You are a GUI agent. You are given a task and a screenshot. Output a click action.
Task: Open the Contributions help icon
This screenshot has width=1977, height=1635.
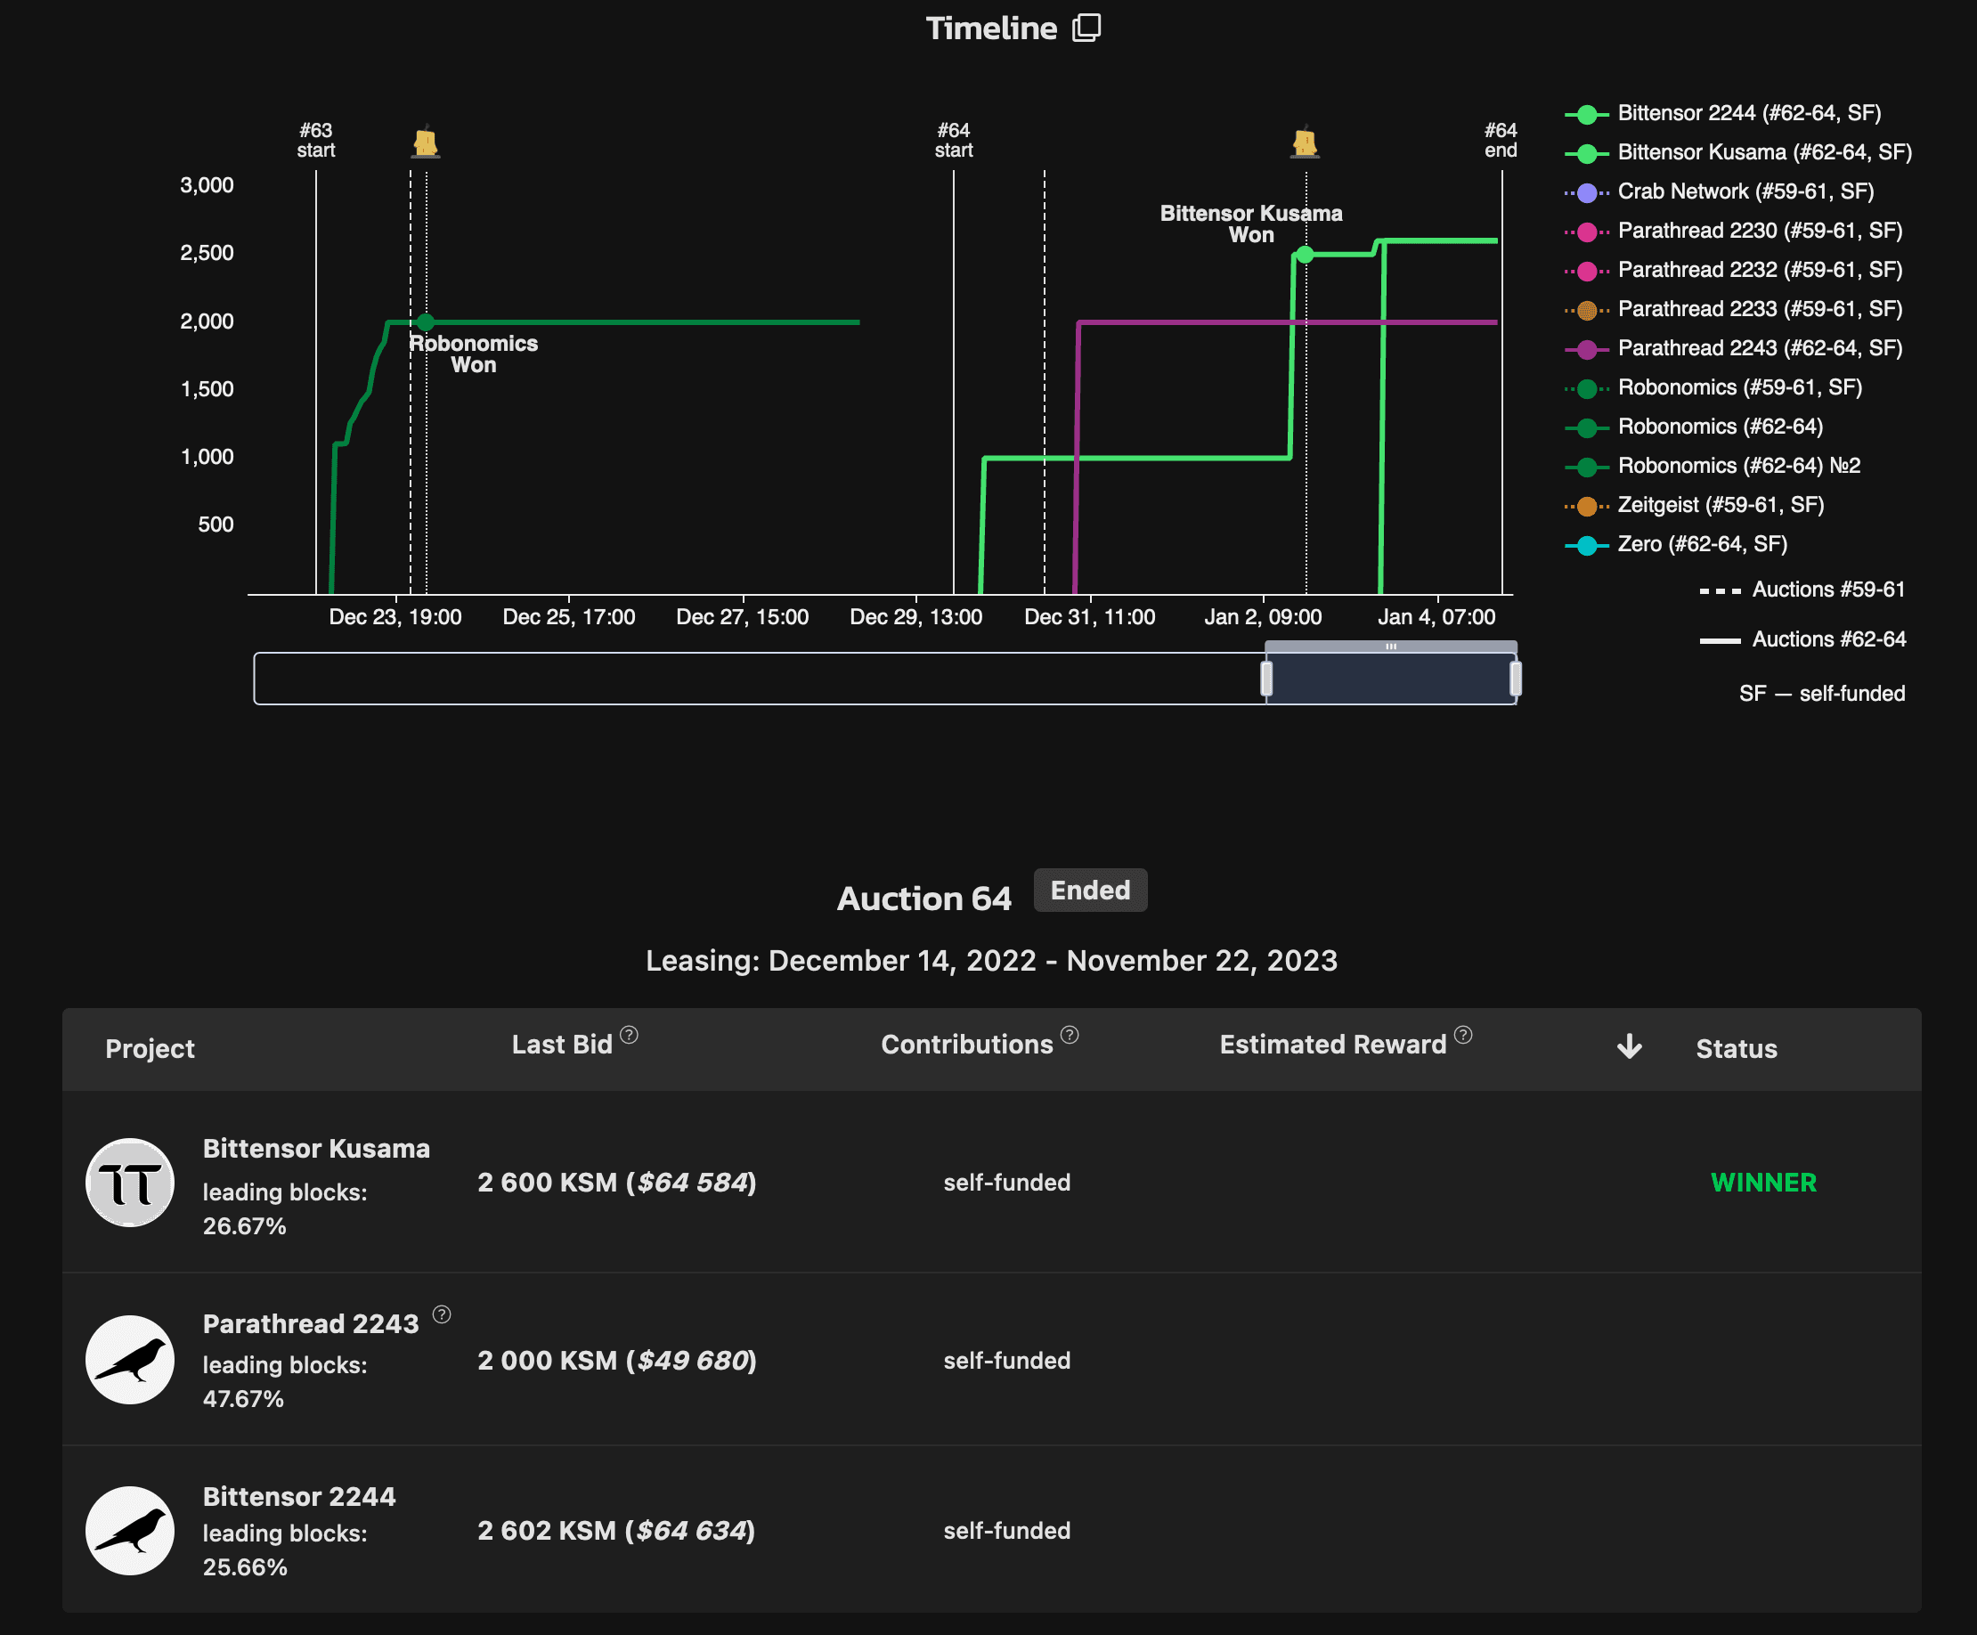pos(1070,1035)
